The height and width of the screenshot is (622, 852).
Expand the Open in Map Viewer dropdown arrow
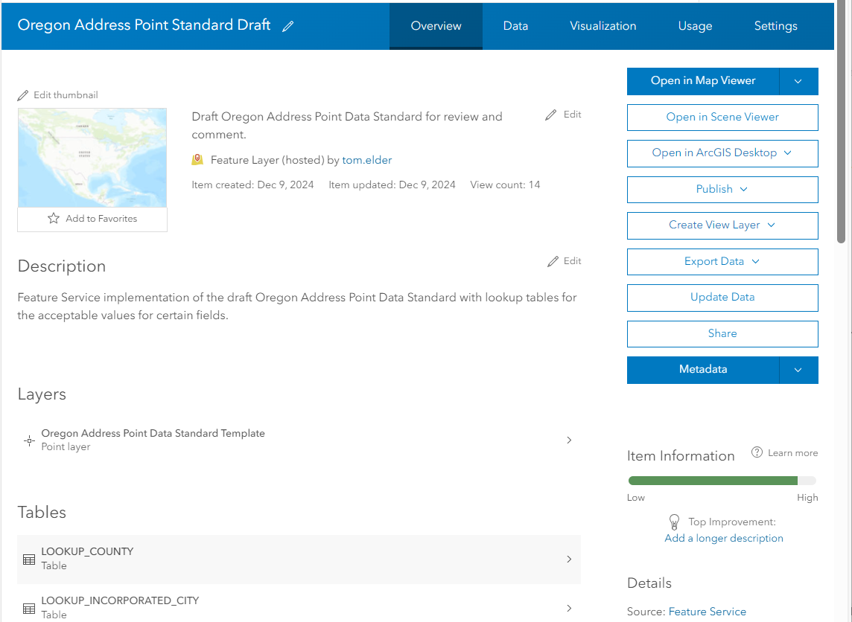[x=798, y=81]
